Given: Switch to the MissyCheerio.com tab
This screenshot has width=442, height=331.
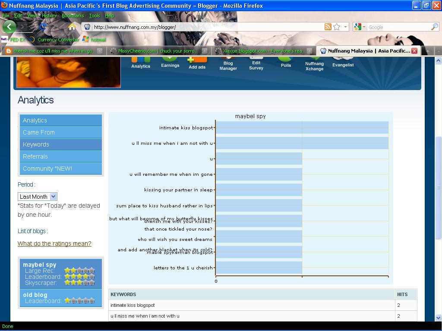Looking at the screenshot, I should pos(158,51).
